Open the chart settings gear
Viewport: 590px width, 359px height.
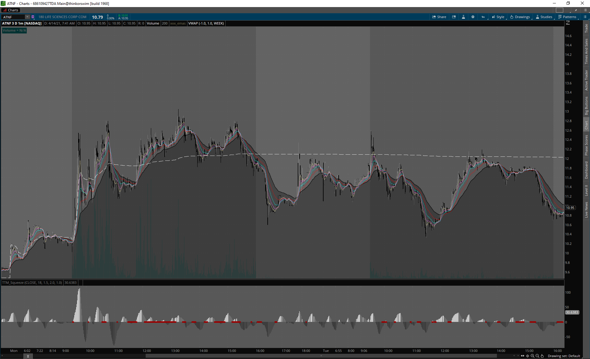pyautogui.click(x=473, y=17)
